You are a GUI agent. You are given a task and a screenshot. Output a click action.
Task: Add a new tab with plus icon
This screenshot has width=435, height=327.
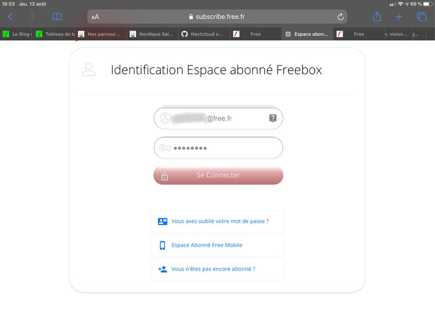click(x=399, y=17)
